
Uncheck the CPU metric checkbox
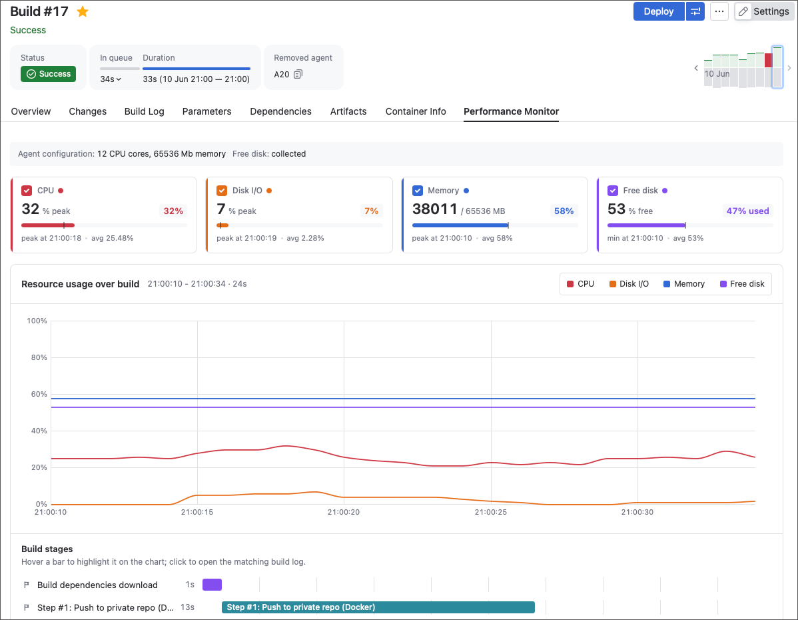tap(27, 191)
